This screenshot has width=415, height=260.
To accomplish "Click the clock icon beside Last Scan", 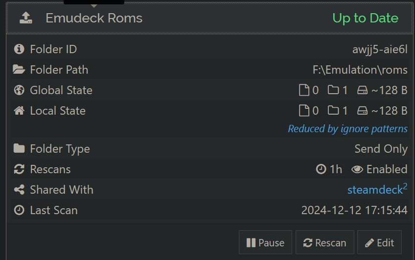I will tap(19, 210).
